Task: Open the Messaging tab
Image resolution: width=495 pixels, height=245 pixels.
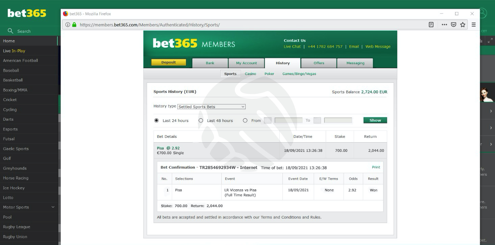Action: (355, 63)
